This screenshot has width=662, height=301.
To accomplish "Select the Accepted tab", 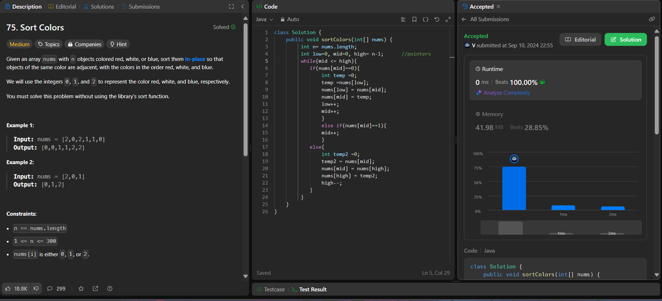I will pos(477,7).
